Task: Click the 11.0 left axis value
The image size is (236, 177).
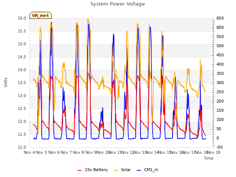Action: (22, 147)
